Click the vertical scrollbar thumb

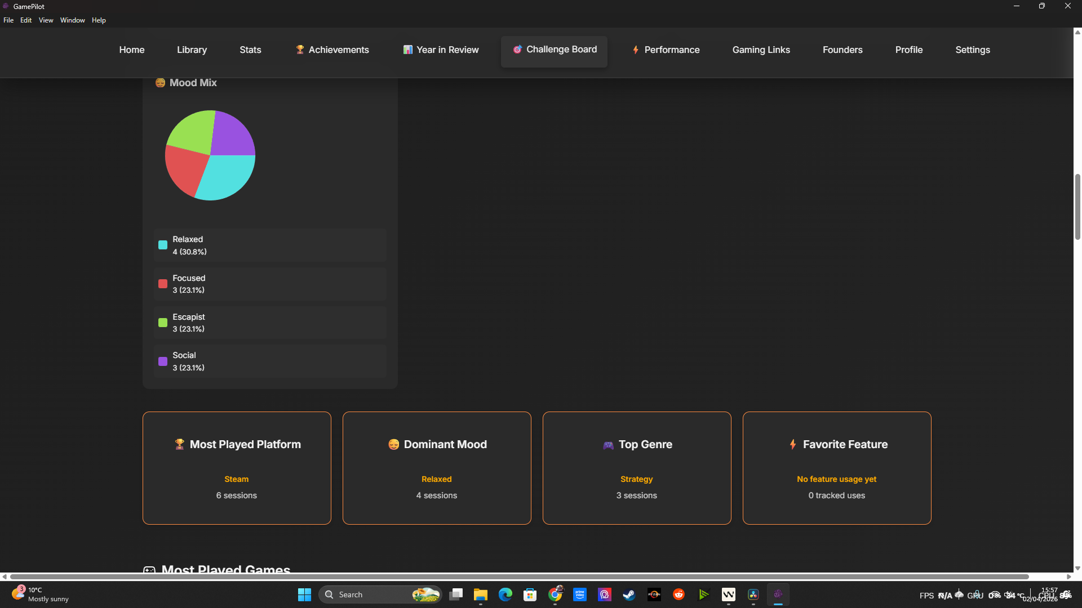(x=1077, y=207)
